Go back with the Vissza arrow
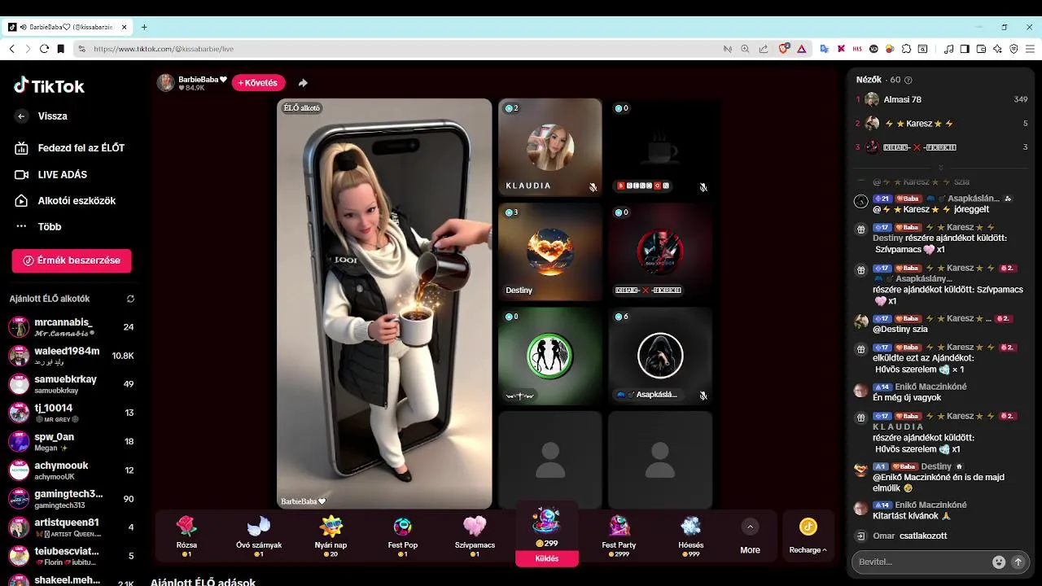 coord(21,116)
